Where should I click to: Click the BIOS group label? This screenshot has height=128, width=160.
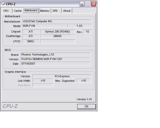(x=8, y=50)
